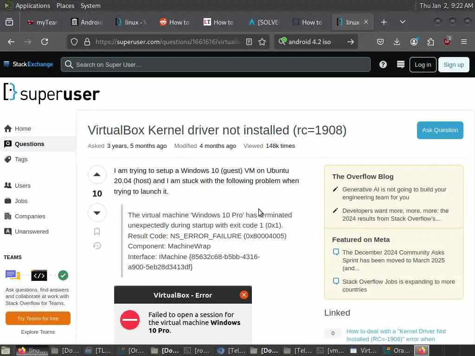
Task: Switch to the Reddit How to tab
Action: click(x=174, y=22)
